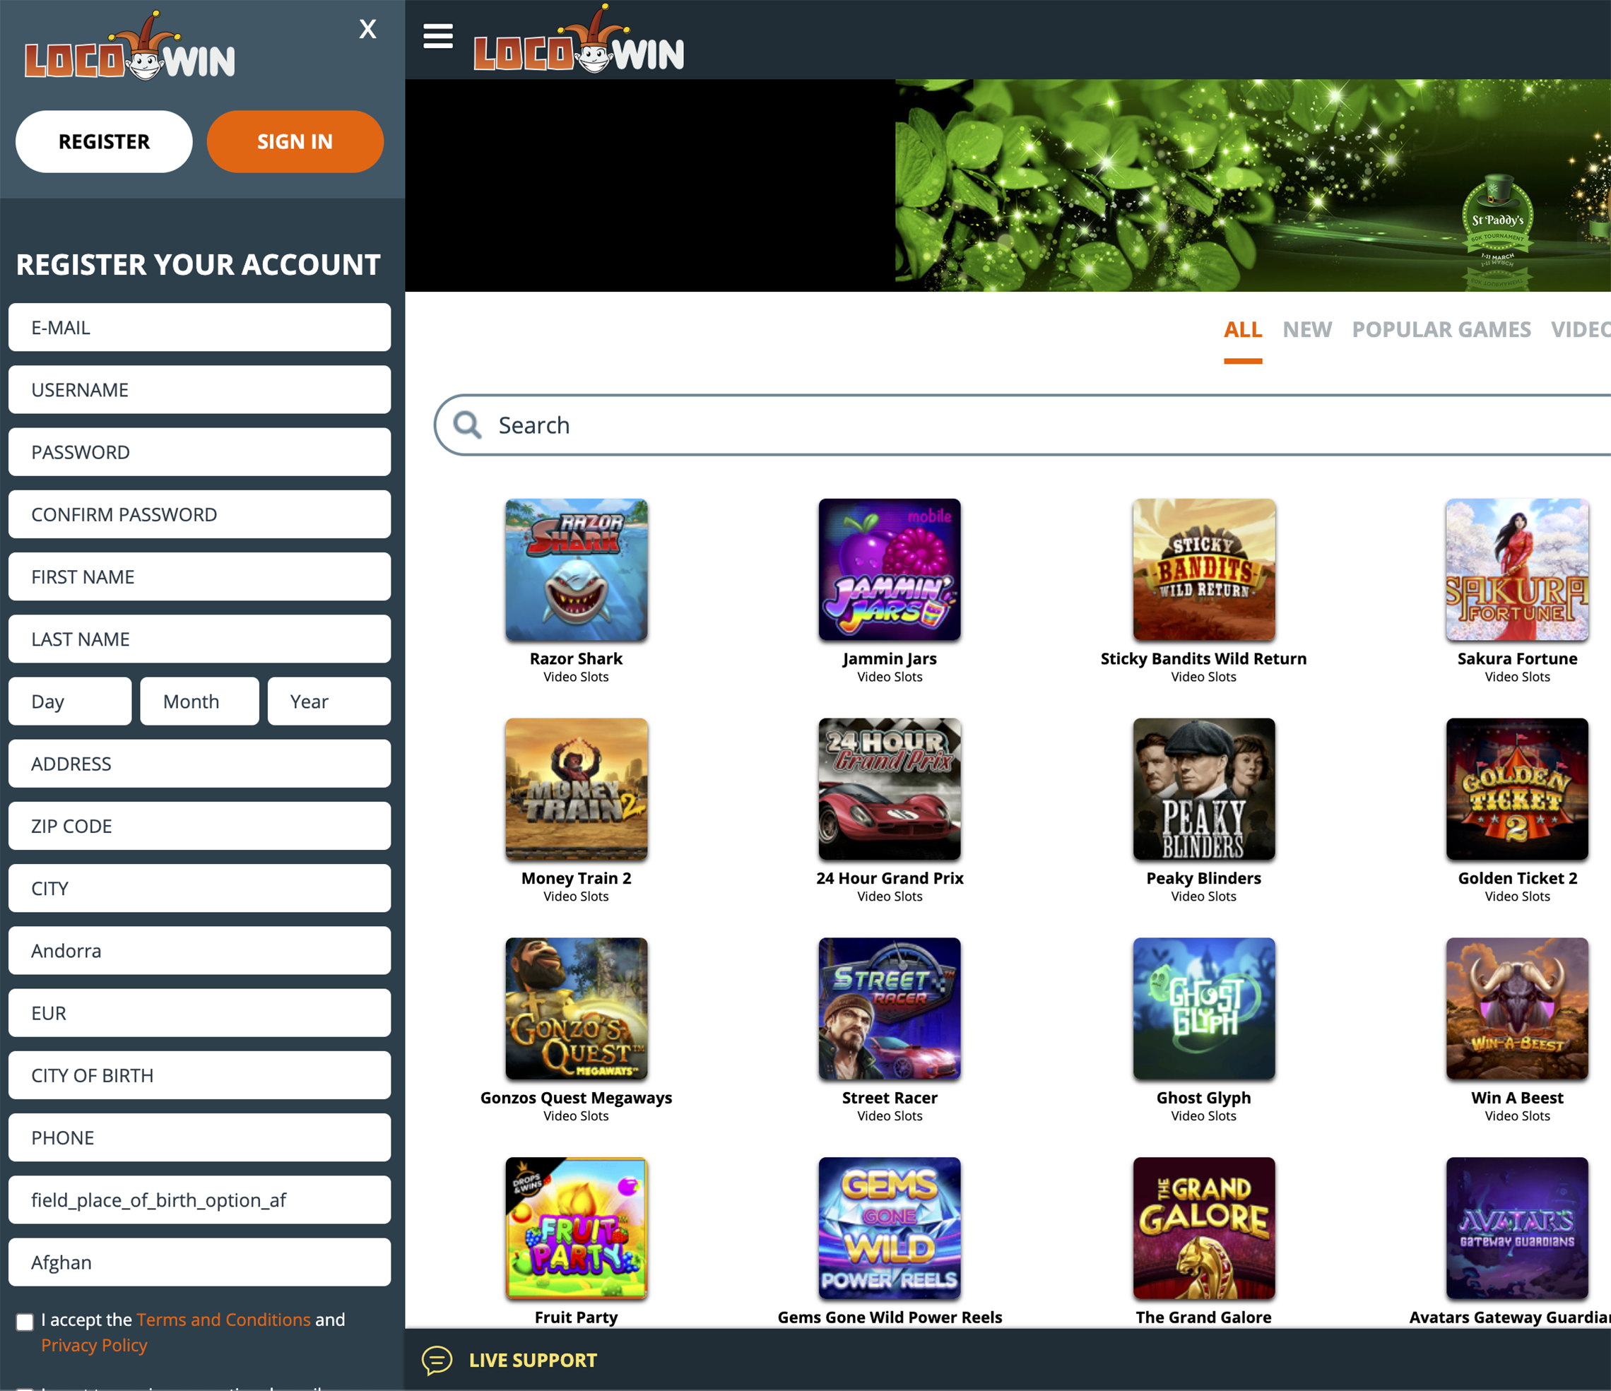This screenshot has height=1391, width=1611.
Task: Click the SIGN IN button
Action: (295, 141)
